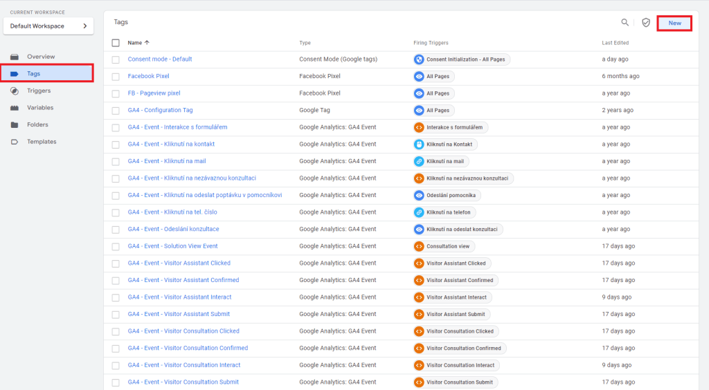Tick the GA4 - Configuration Tag checkbox
This screenshot has width=709, height=390.
pos(116,111)
